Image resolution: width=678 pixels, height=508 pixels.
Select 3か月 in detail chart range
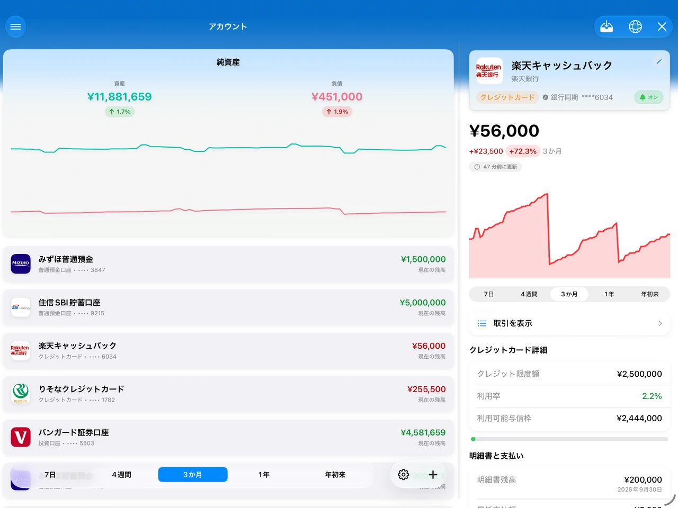(569, 294)
